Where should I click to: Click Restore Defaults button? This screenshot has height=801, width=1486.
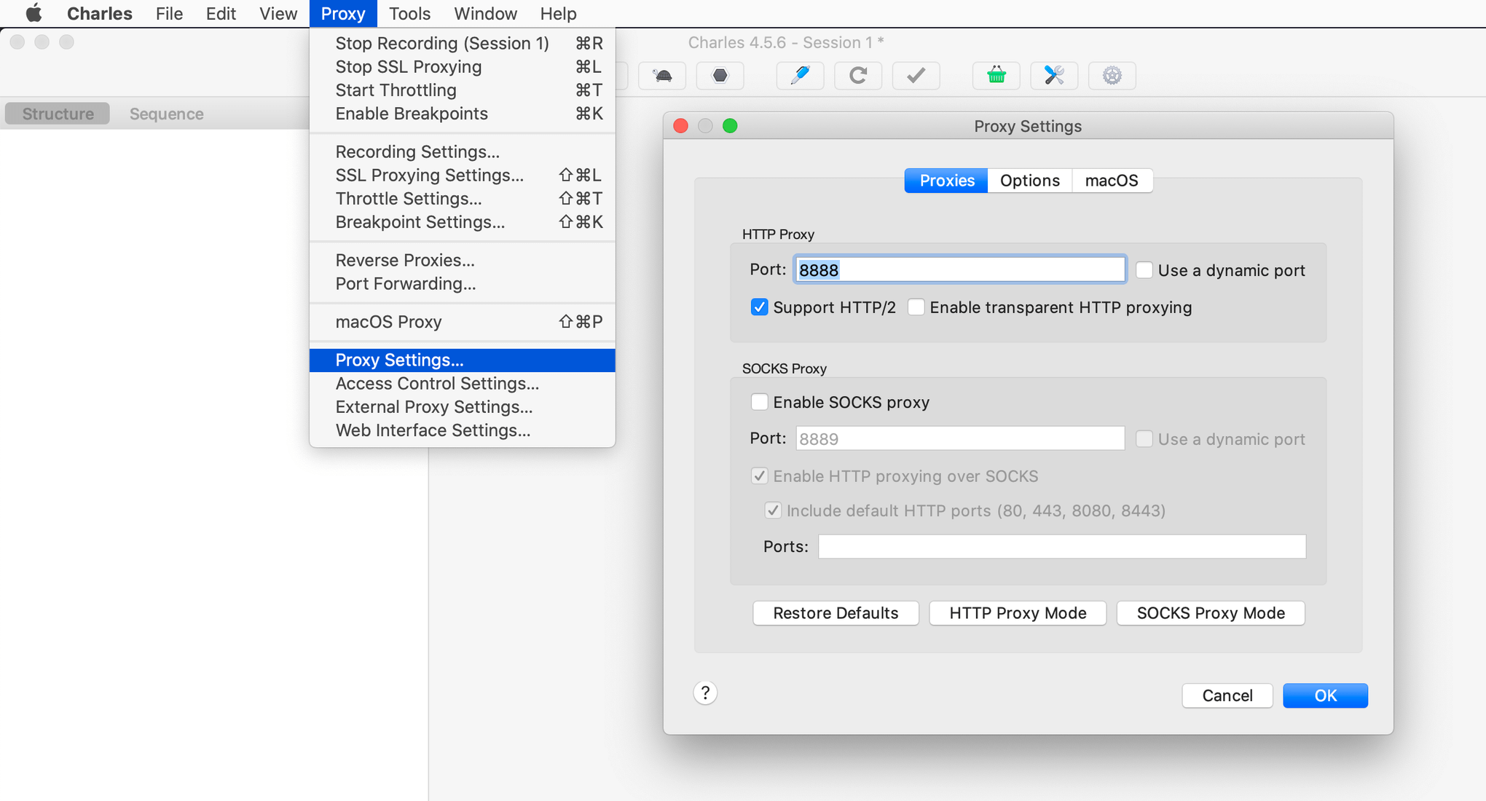836,613
